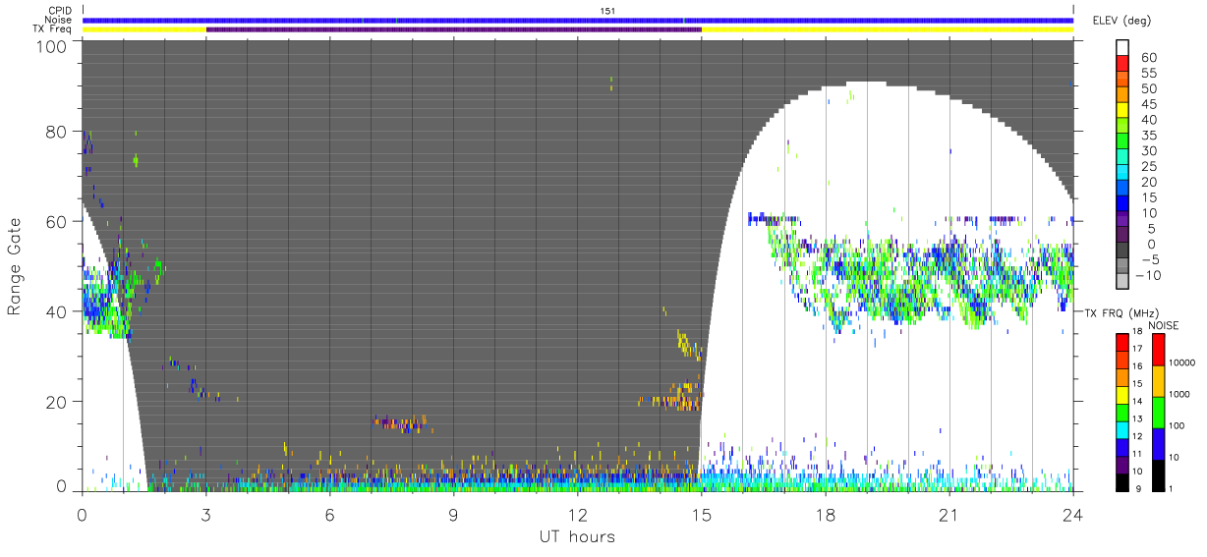Screen dimensions: 1207x557
Task: Click the Range Gate axis title
Action: [x=14, y=265]
